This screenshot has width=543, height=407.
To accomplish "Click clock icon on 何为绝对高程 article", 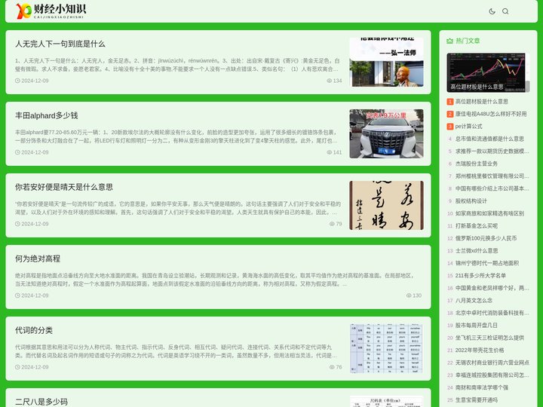I will pyautogui.click(x=17, y=295).
